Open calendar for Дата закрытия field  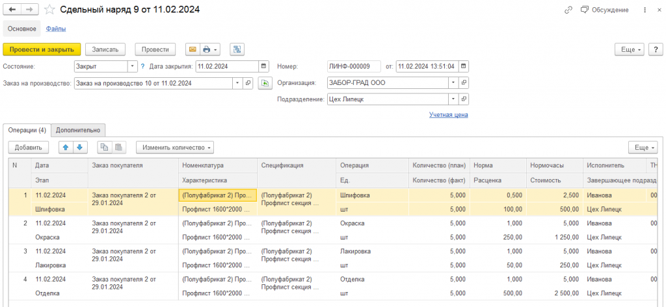pyautogui.click(x=264, y=67)
